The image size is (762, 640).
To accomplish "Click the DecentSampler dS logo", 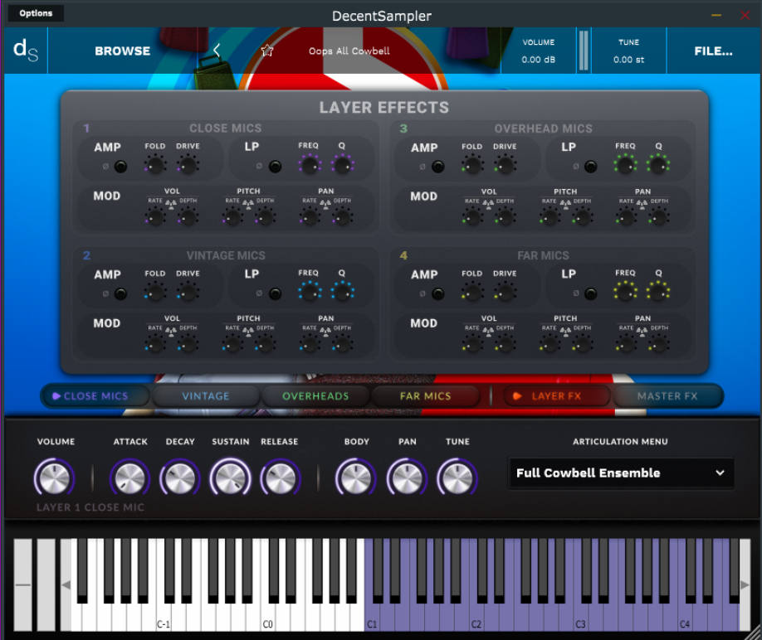I will pyautogui.click(x=26, y=51).
